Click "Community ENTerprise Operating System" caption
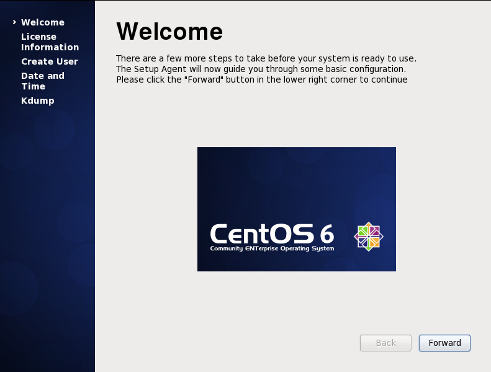The width and height of the screenshot is (491, 372). point(272,248)
